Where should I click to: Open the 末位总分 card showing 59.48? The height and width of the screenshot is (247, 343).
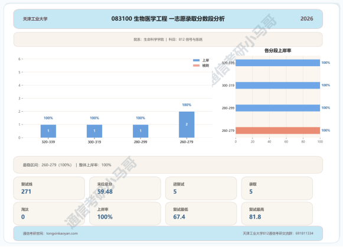(125, 188)
